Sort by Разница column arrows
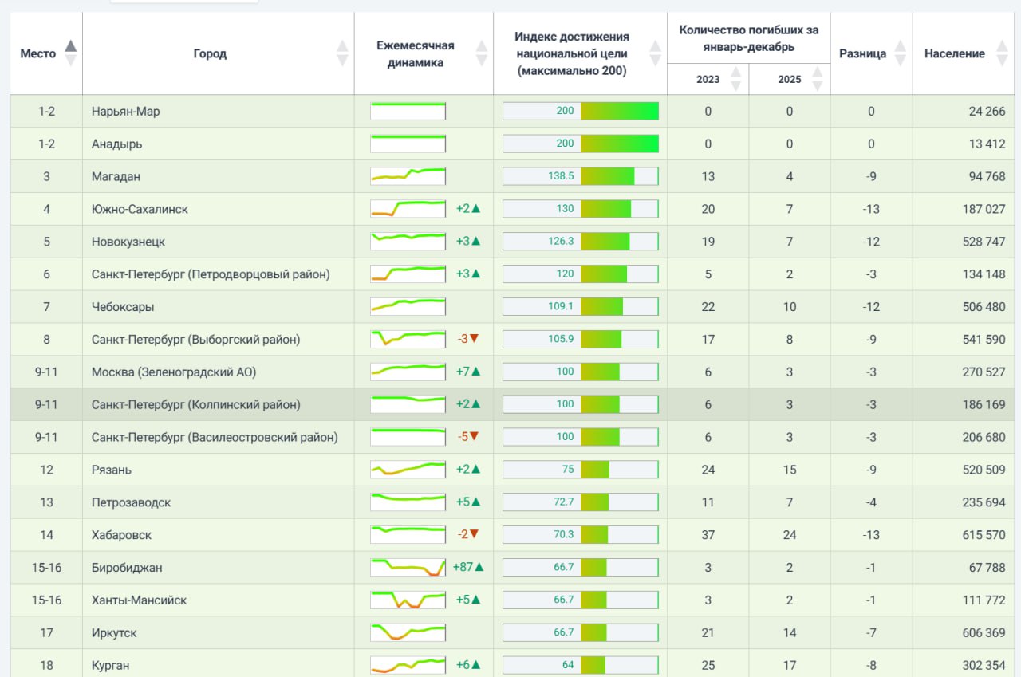 tap(900, 53)
